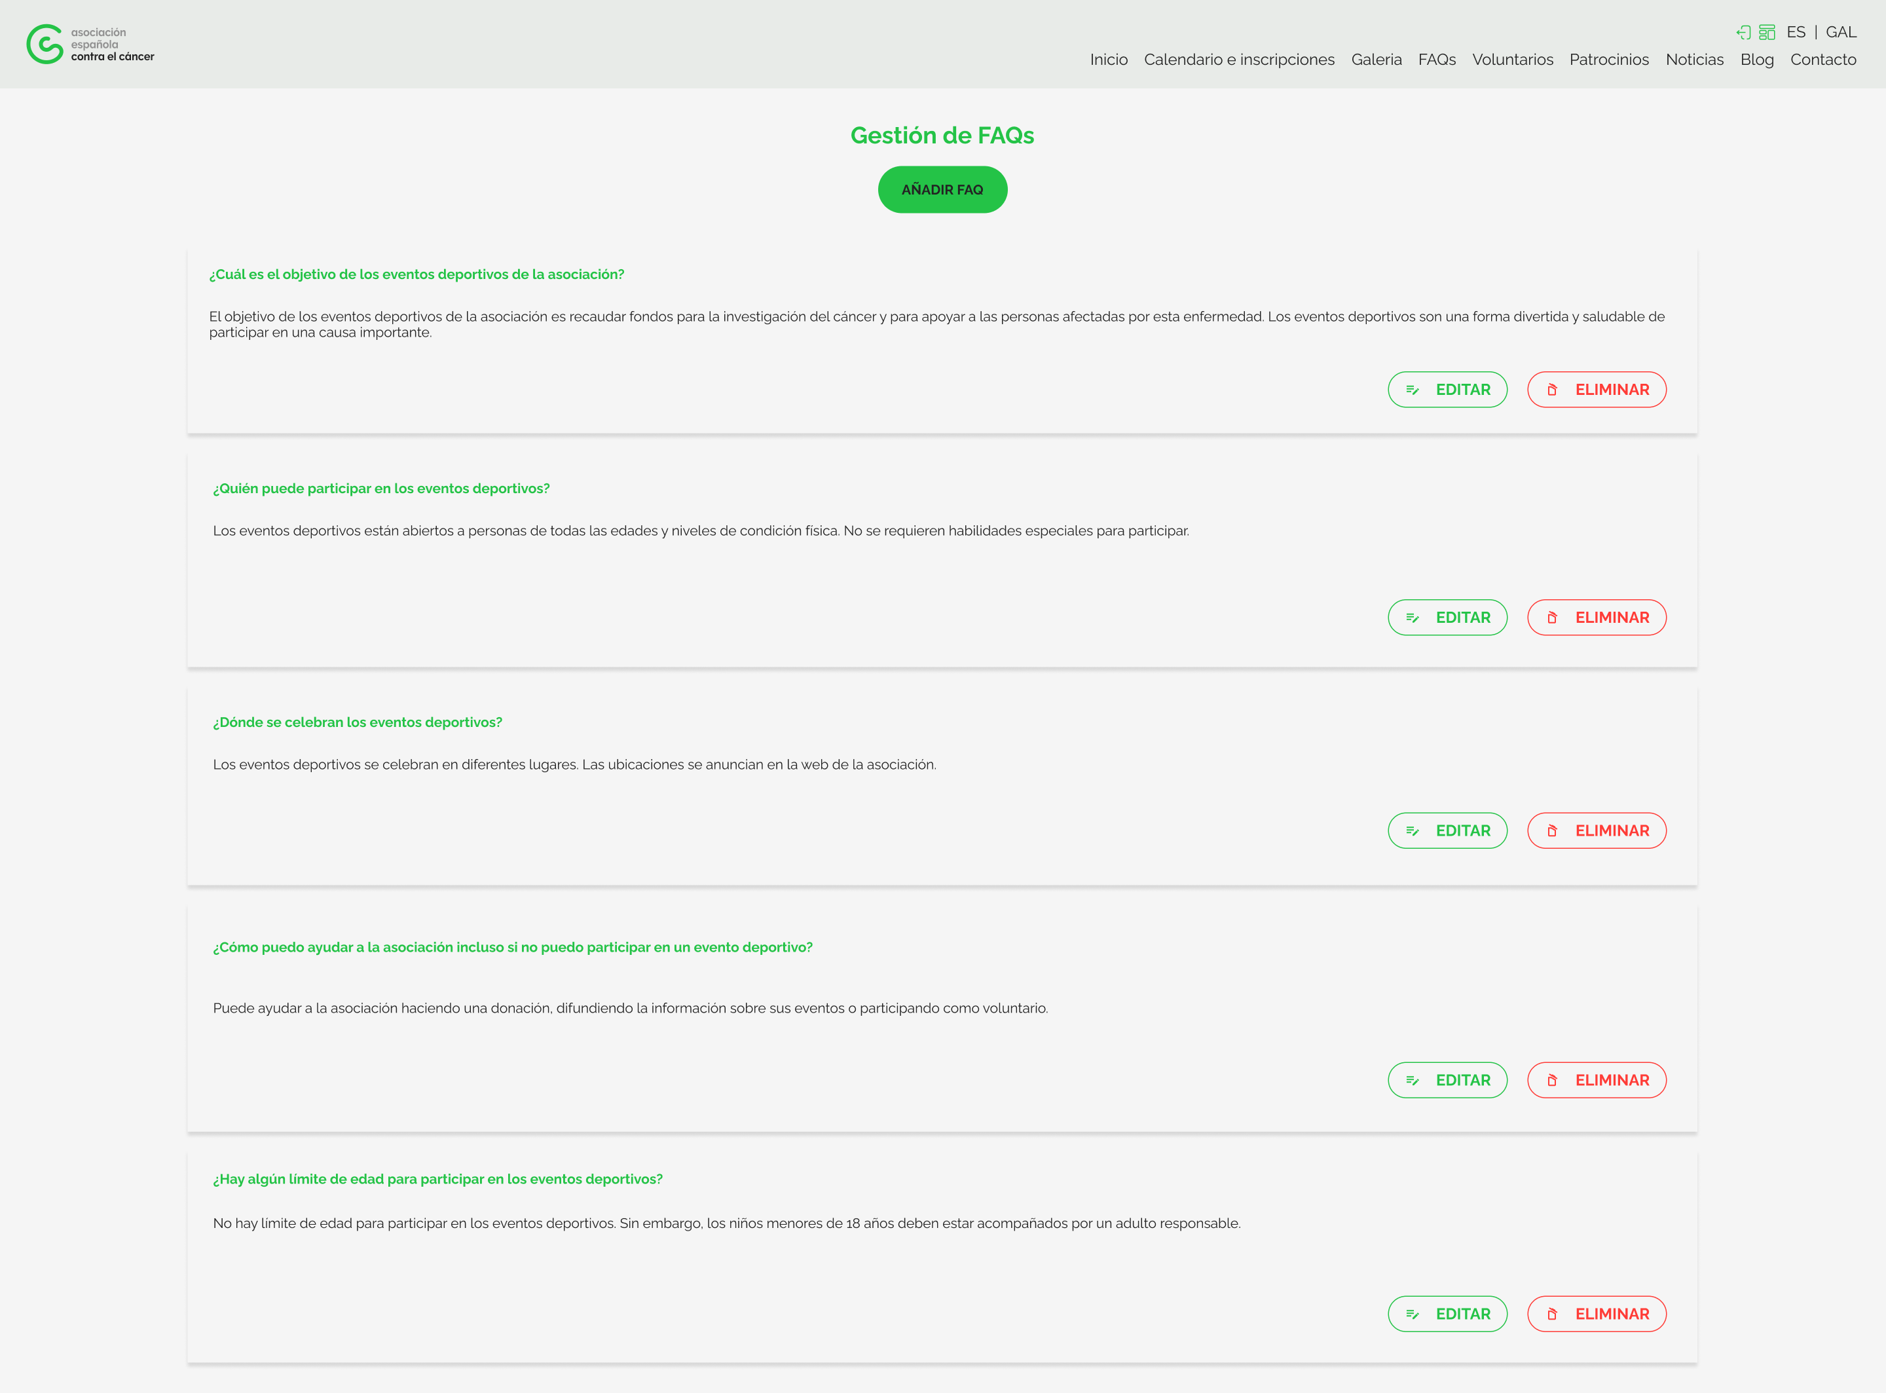Open the Contacto link
Viewport: 1886px width, 1393px height.
[1822, 59]
